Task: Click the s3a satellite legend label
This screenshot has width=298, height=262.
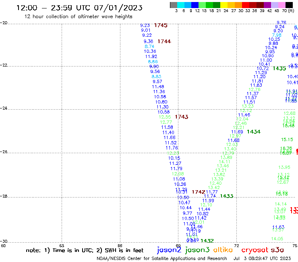Action: (x=277, y=250)
